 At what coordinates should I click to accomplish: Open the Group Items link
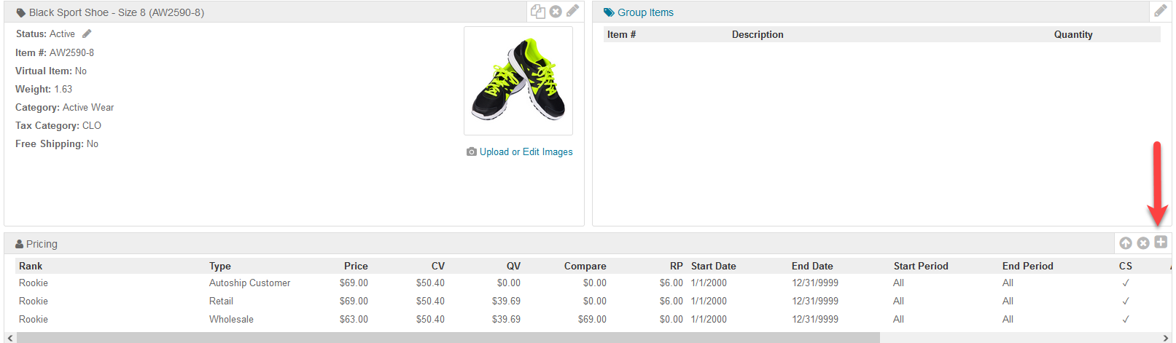(x=645, y=12)
